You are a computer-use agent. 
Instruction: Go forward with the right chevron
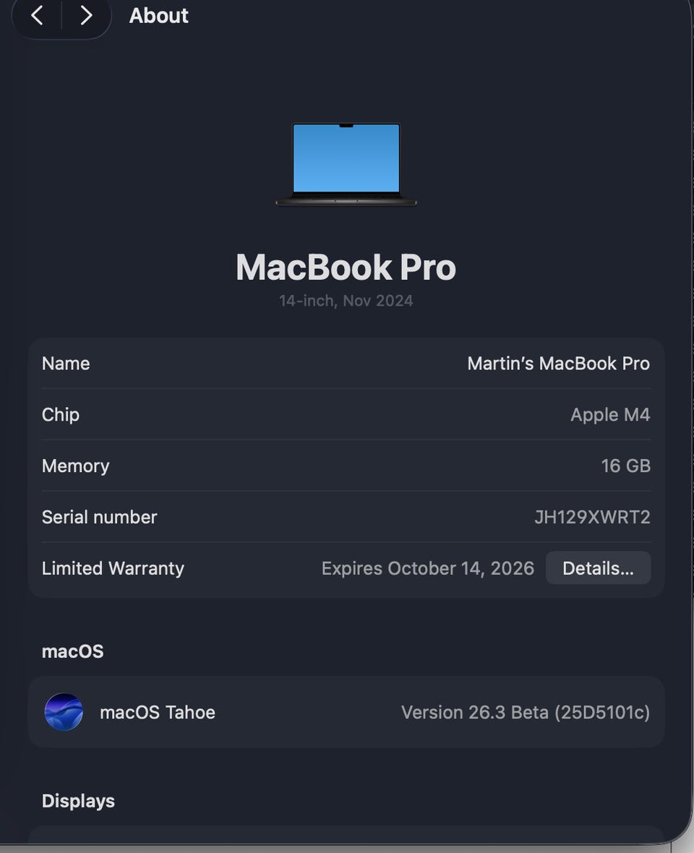[86, 15]
